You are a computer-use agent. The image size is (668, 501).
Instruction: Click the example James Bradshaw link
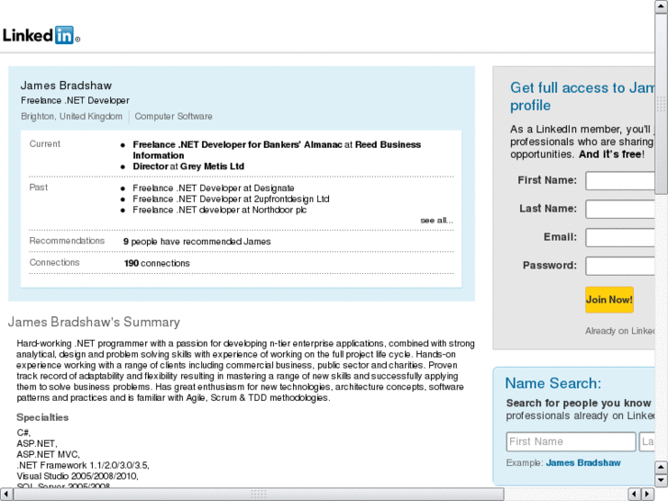583,463
